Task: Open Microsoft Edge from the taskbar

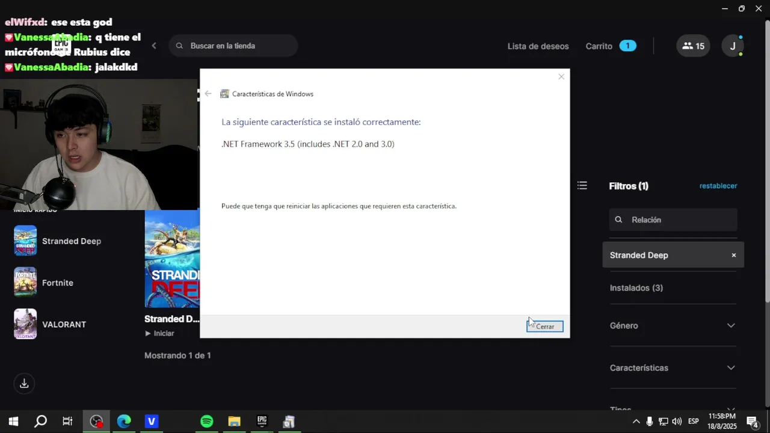Action: [x=124, y=422]
